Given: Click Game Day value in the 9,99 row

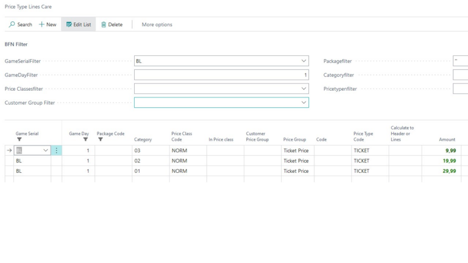Looking at the screenshot, I should coord(88,150).
